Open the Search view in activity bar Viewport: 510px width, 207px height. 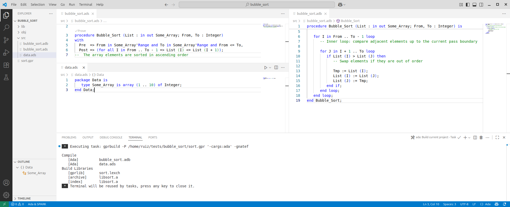(x=6, y=27)
